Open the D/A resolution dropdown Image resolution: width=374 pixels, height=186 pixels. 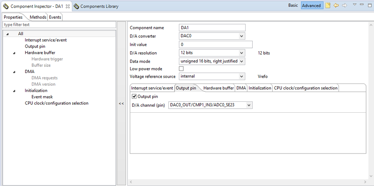241,53
